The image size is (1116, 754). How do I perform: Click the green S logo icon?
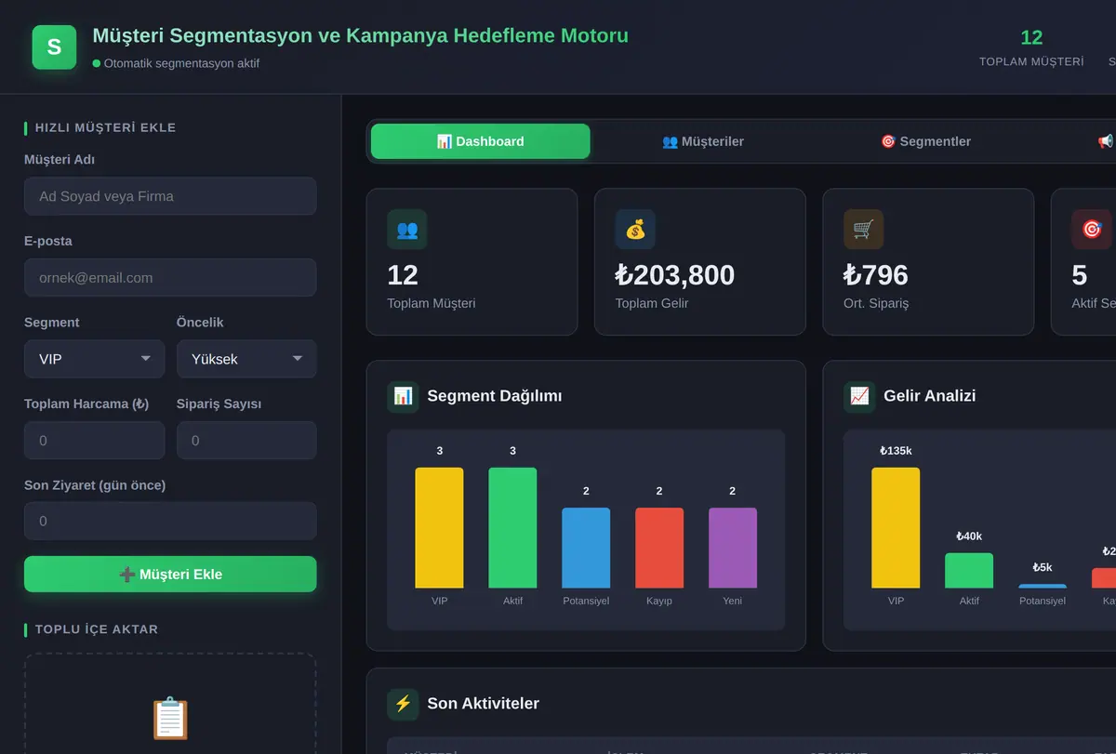tap(54, 46)
